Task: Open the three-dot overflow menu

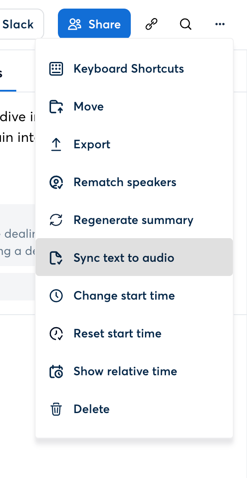Action: 220,25
